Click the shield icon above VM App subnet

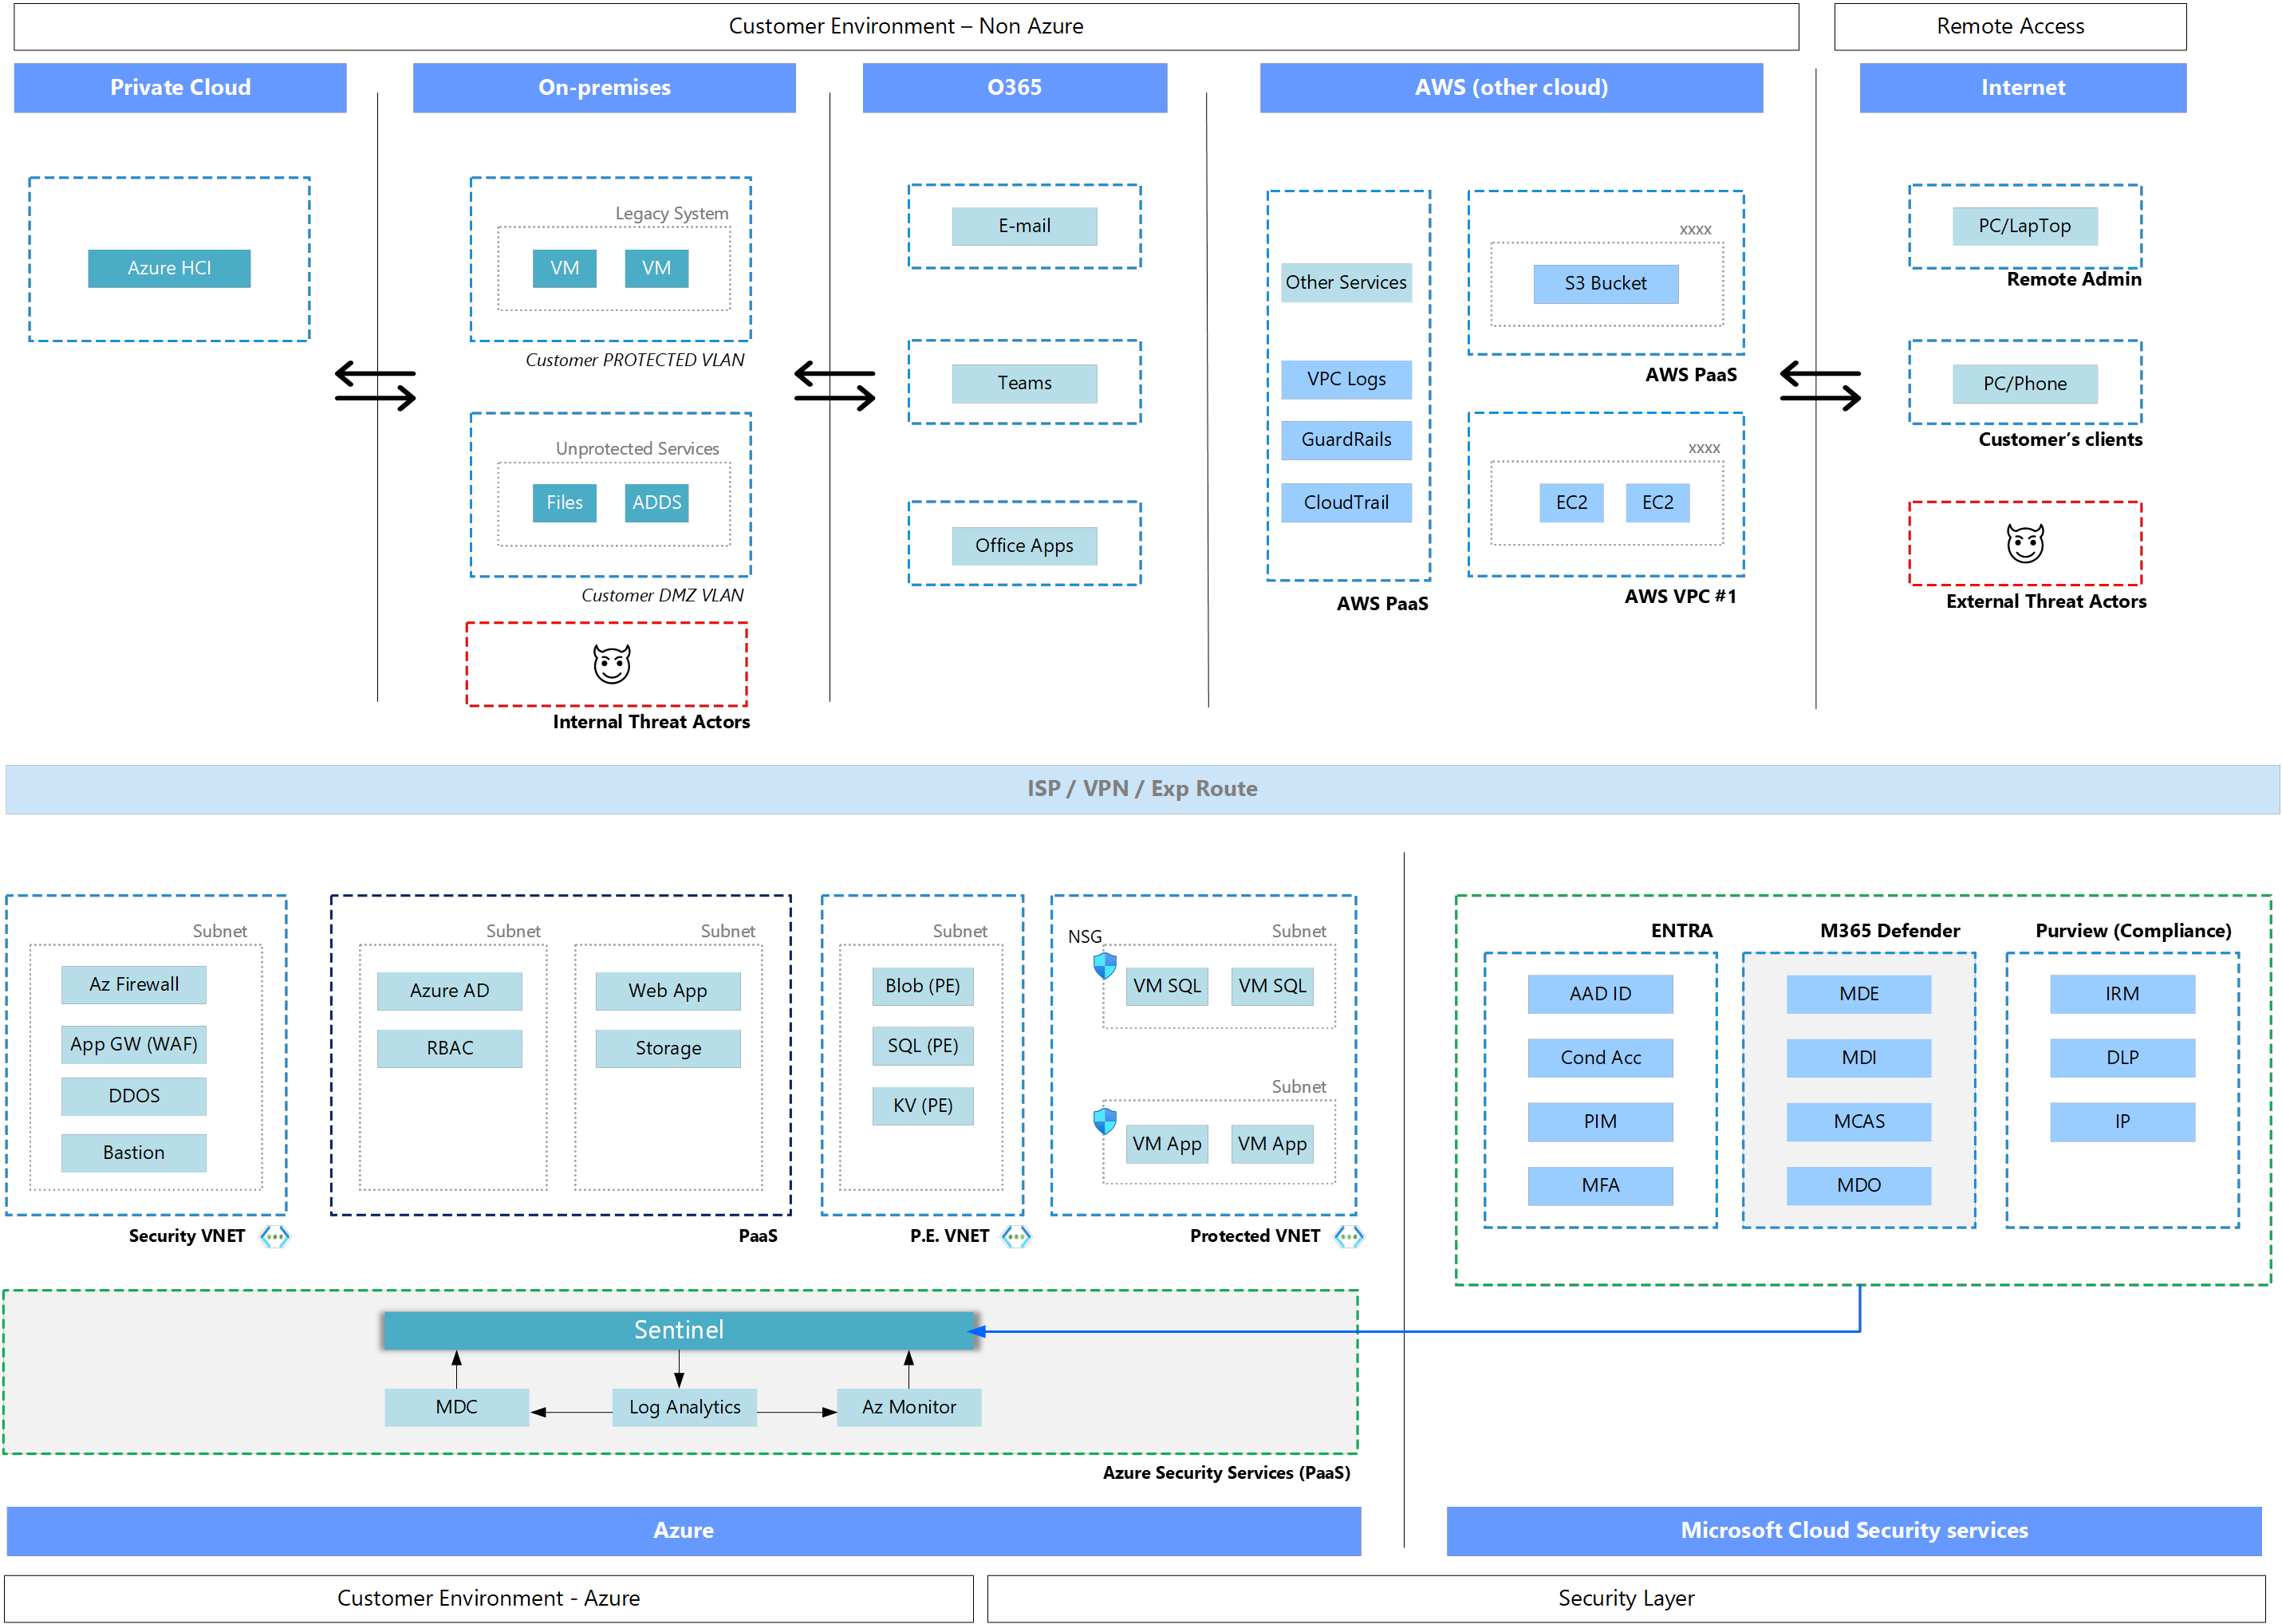[1103, 1122]
